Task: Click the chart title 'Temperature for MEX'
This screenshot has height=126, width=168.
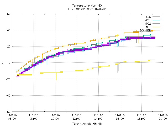Action: tap(87, 6)
